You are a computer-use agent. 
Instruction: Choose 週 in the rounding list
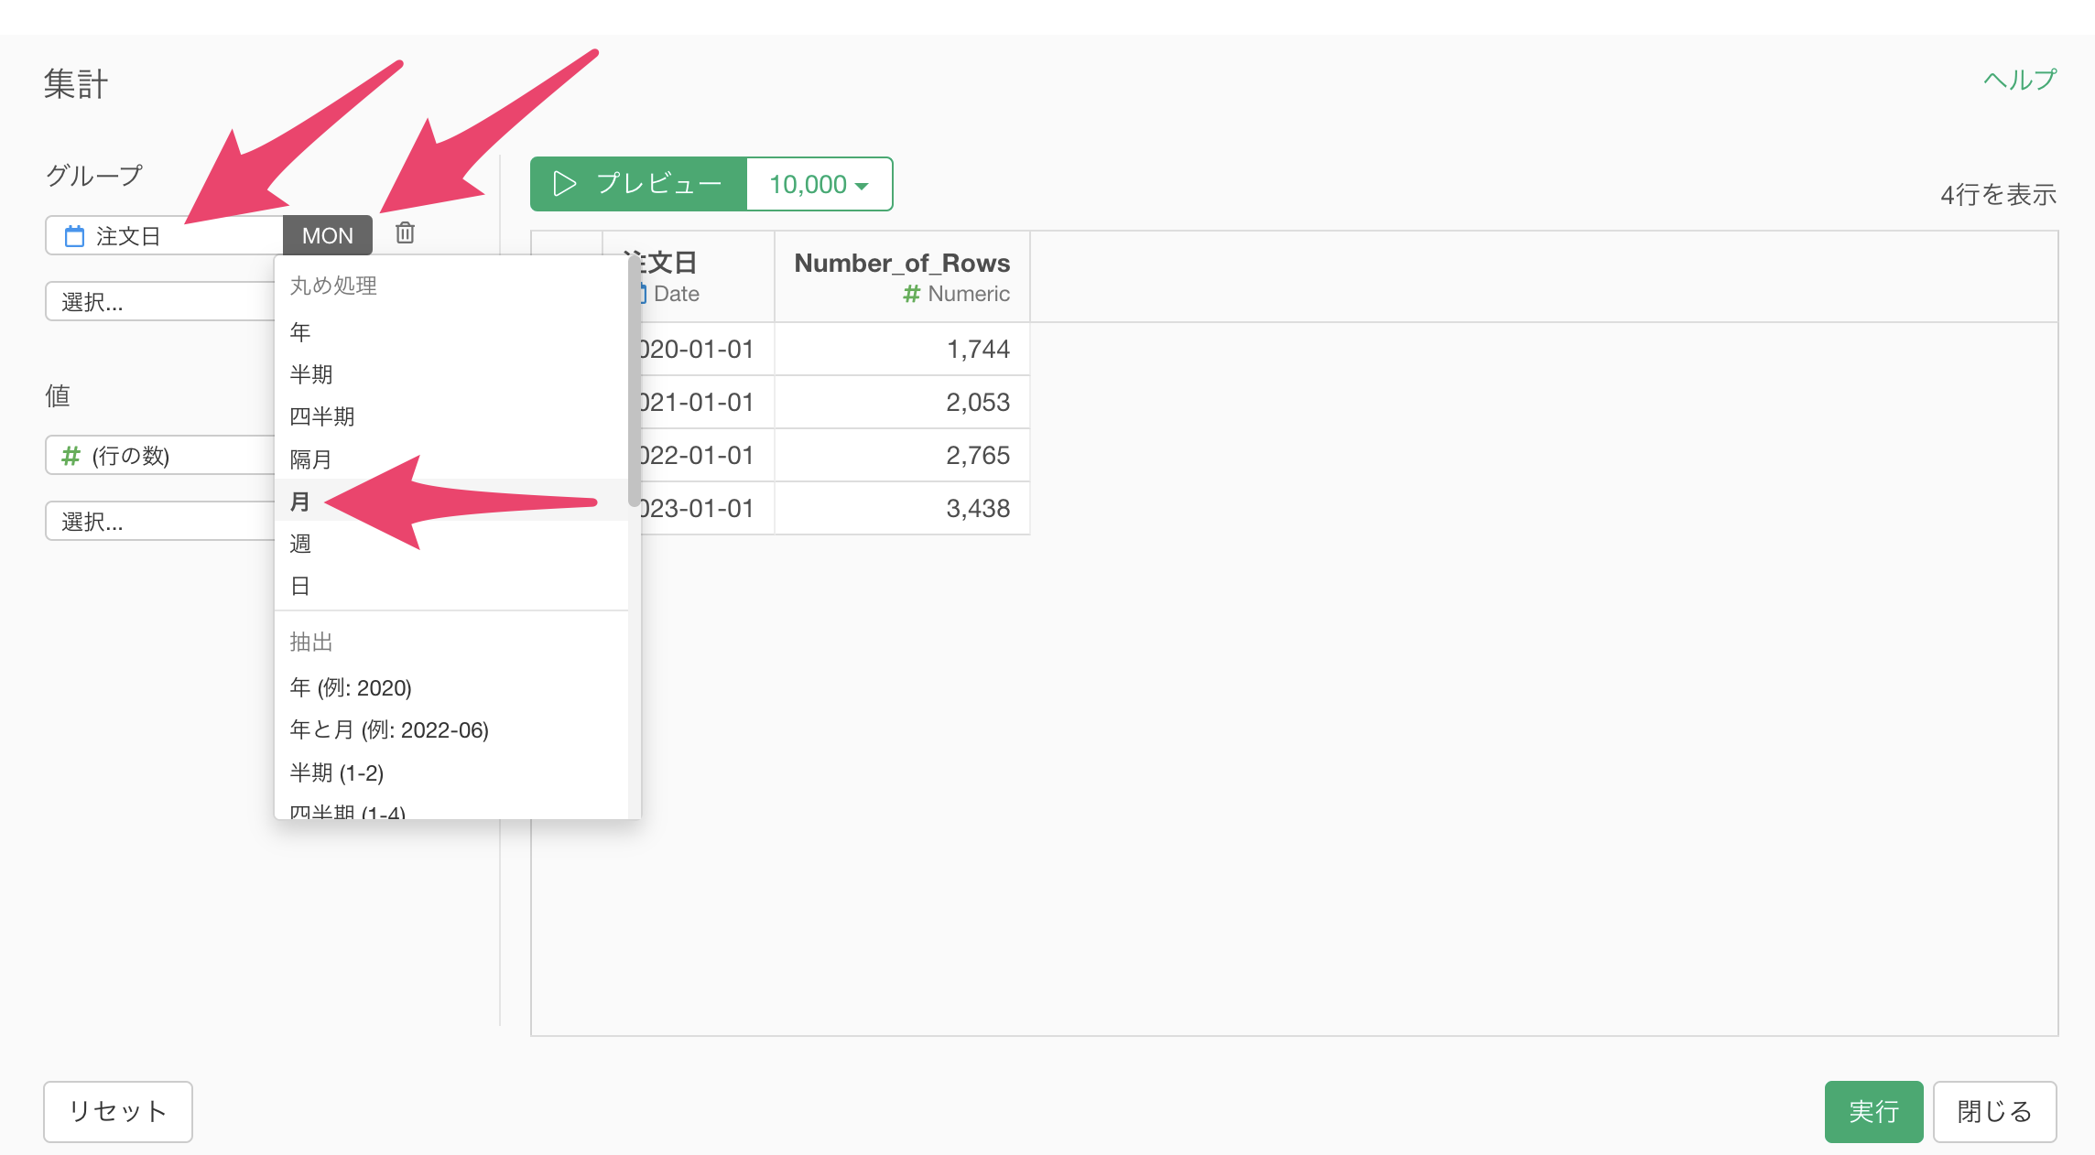pyautogui.click(x=451, y=543)
